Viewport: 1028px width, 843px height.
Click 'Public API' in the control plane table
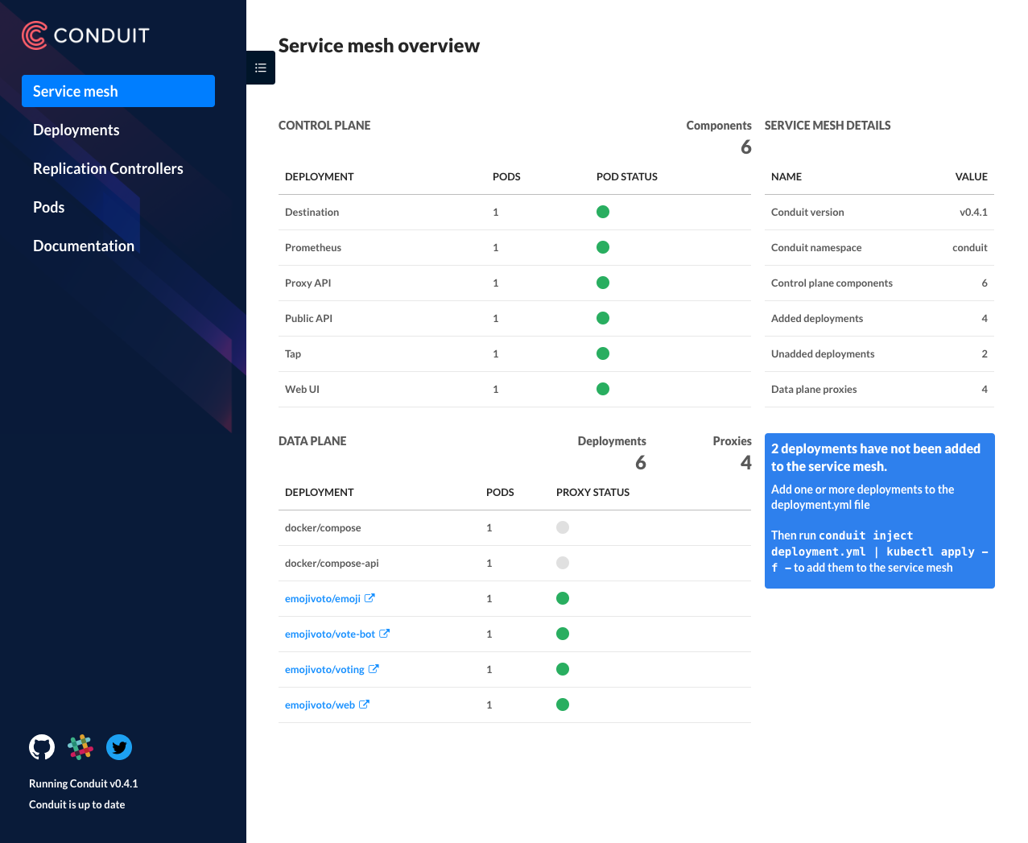[308, 318]
